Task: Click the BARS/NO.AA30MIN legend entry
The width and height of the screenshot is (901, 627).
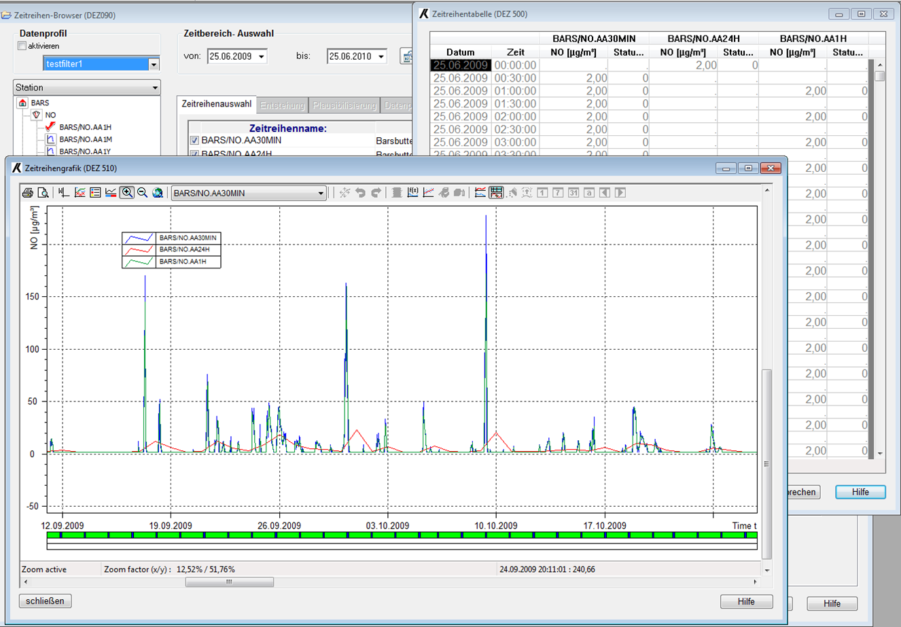Action: coord(171,238)
